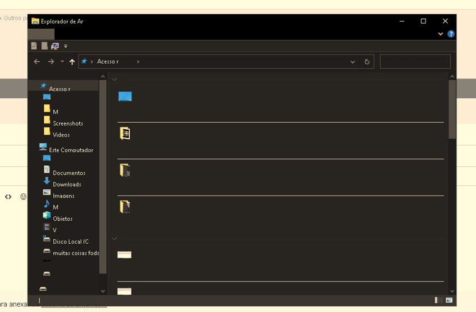Click the large blue desktop icon in file list
The height and width of the screenshot is (312, 476).
coord(125,96)
